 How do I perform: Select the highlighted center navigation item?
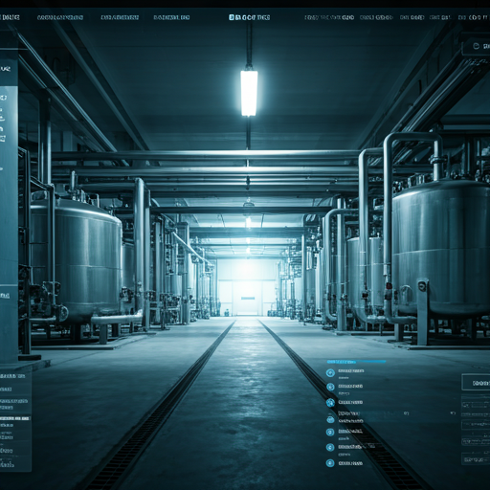point(249,17)
